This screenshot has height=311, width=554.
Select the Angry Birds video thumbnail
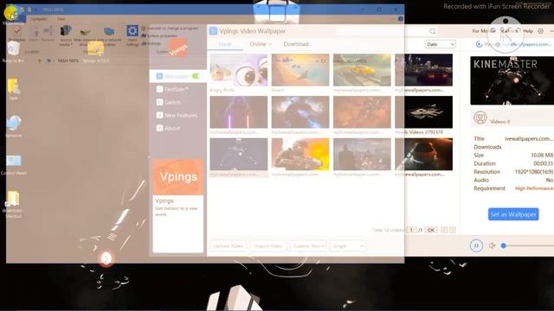239,70
